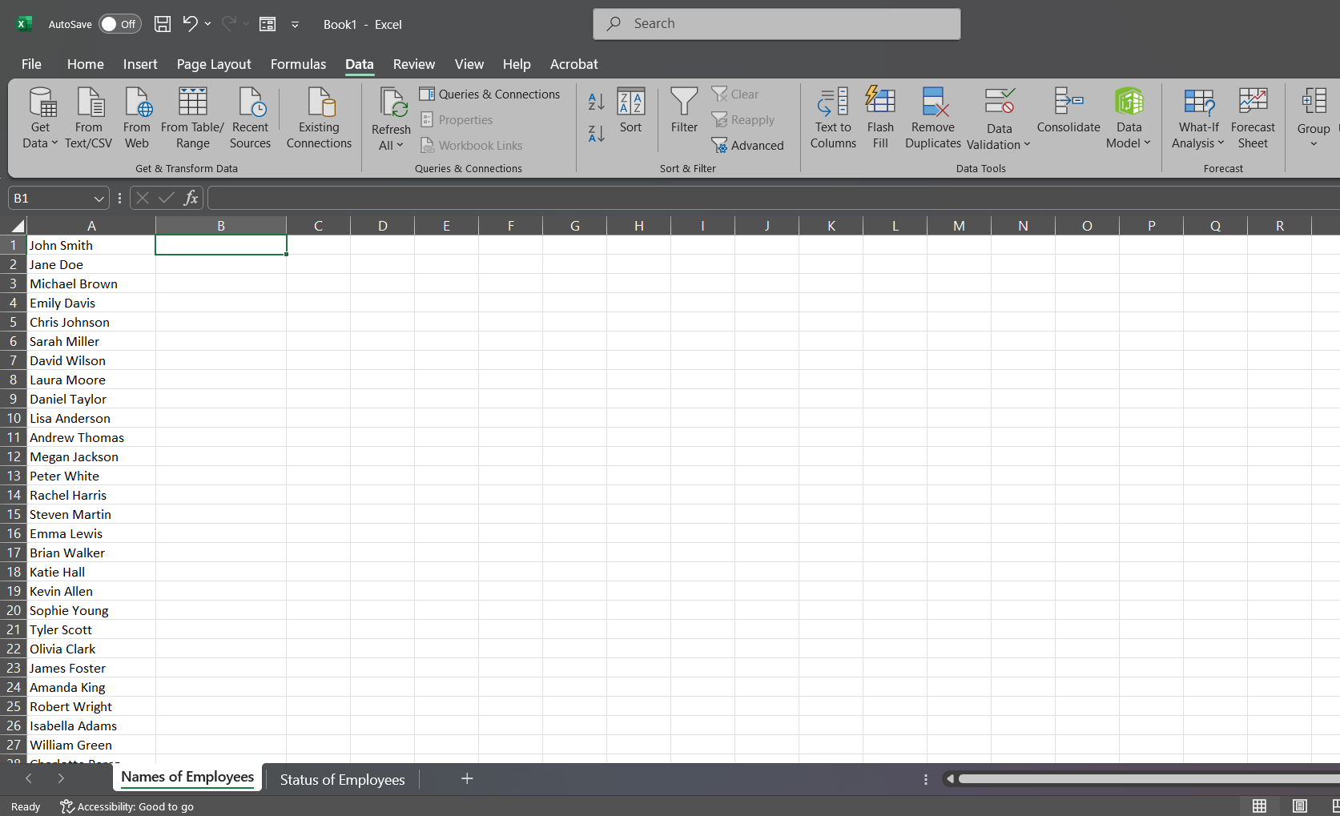Screen dimensions: 1340x816
Task: Launch Text to Columns wizard
Action: pos(833,119)
